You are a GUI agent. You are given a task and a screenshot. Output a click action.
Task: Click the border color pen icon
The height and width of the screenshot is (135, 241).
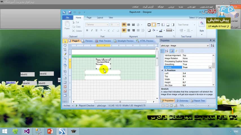click(161, 30)
